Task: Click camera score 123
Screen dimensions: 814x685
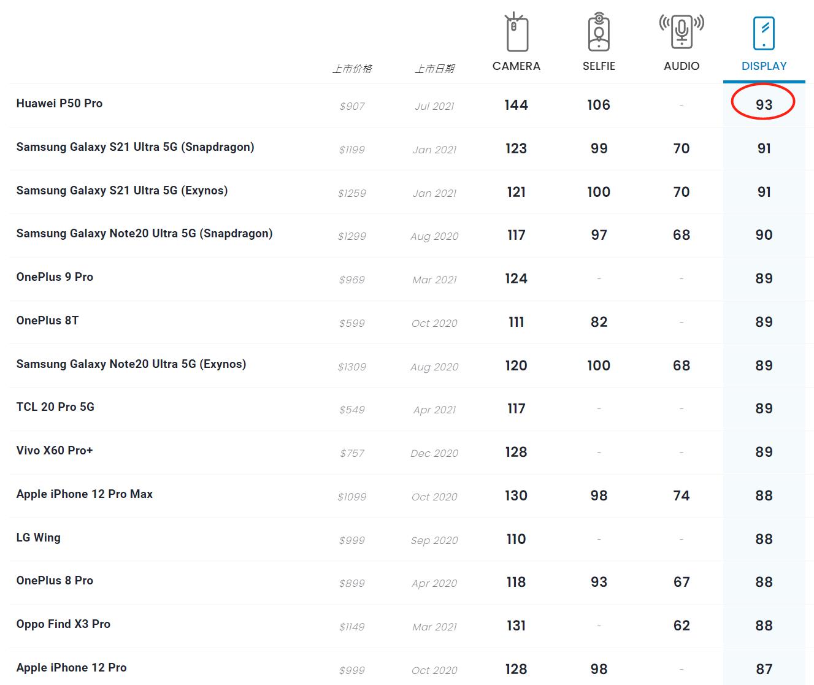Action: [x=516, y=148]
